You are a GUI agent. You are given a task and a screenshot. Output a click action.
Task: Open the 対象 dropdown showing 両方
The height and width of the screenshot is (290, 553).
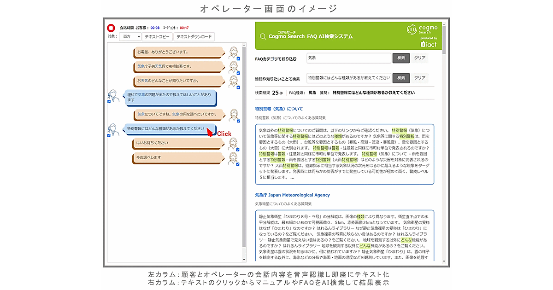tap(130, 37)
